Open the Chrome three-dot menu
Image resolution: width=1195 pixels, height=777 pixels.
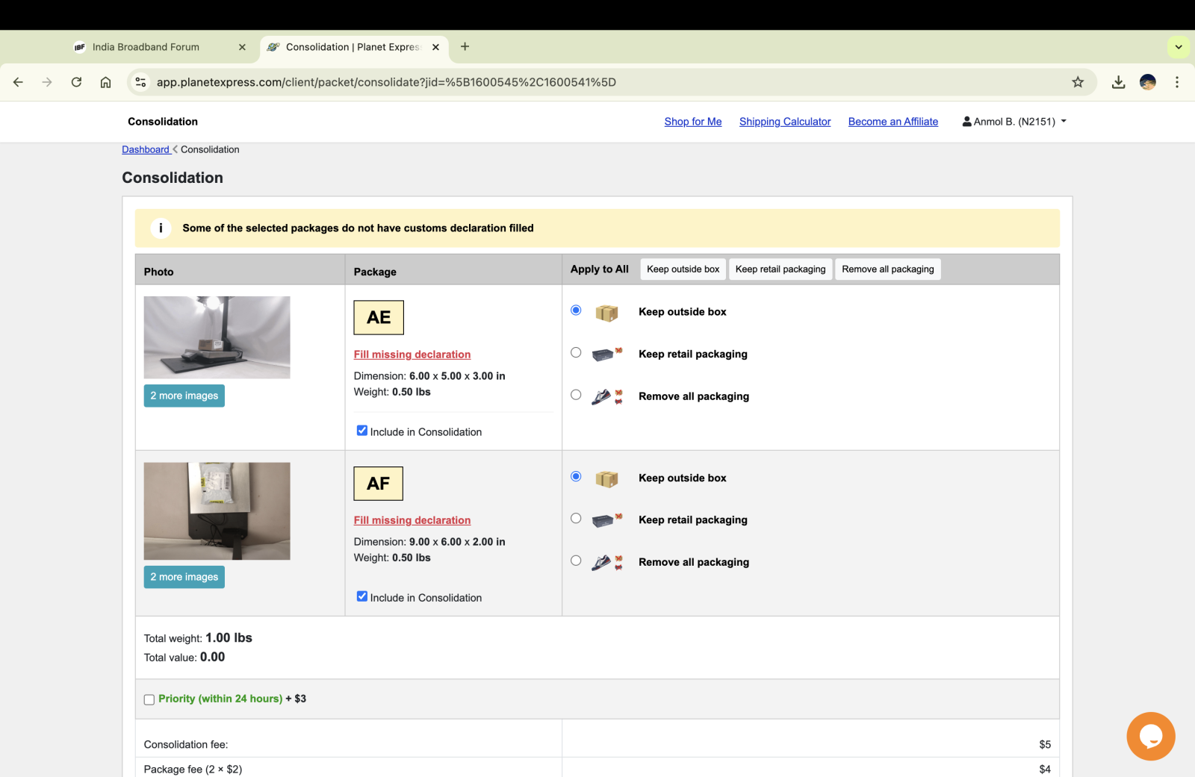(x=1177, y=82)
